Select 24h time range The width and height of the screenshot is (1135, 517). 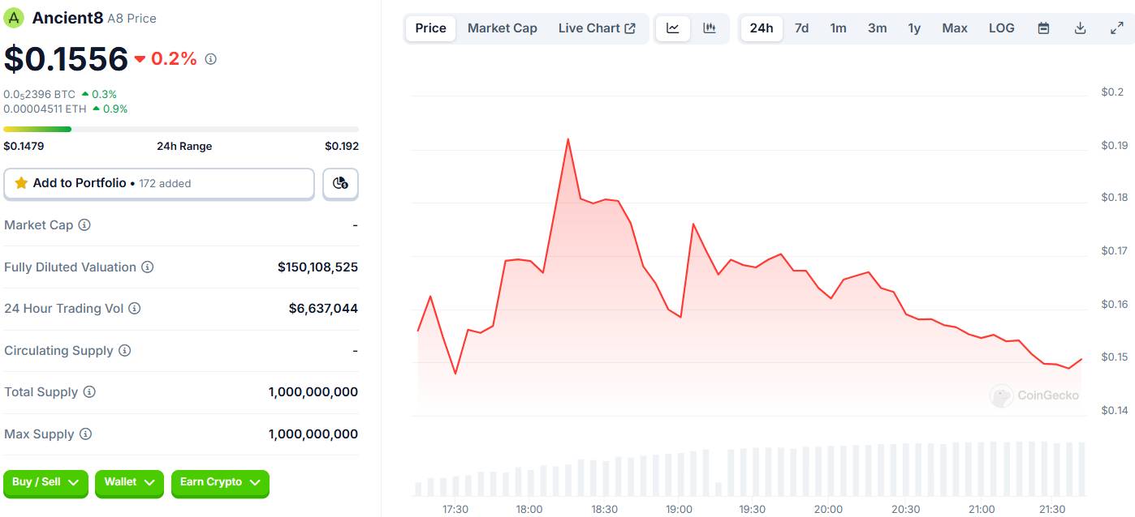[x=762, y=28]
